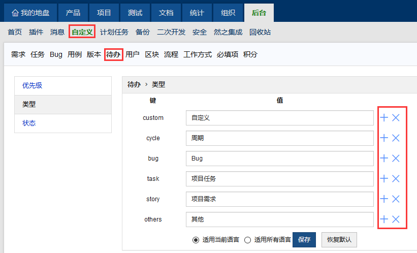Click the 保存 button
Viewport: 417px width, 253px height.
pyautogui.click(x=304, y=240)
